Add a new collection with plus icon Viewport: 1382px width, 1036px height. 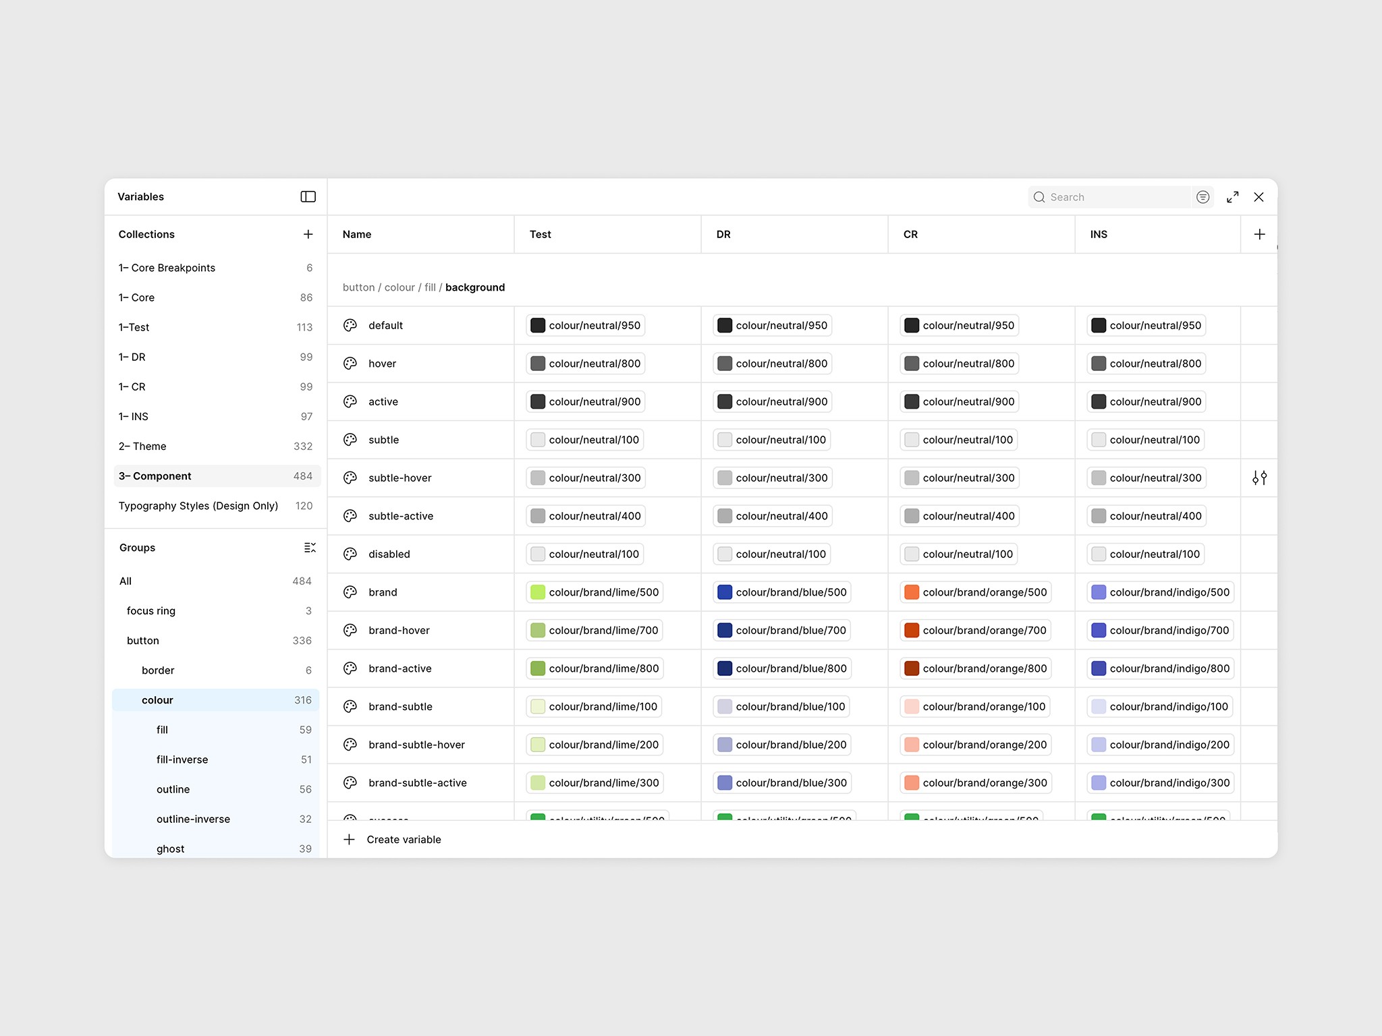[308, 234]
